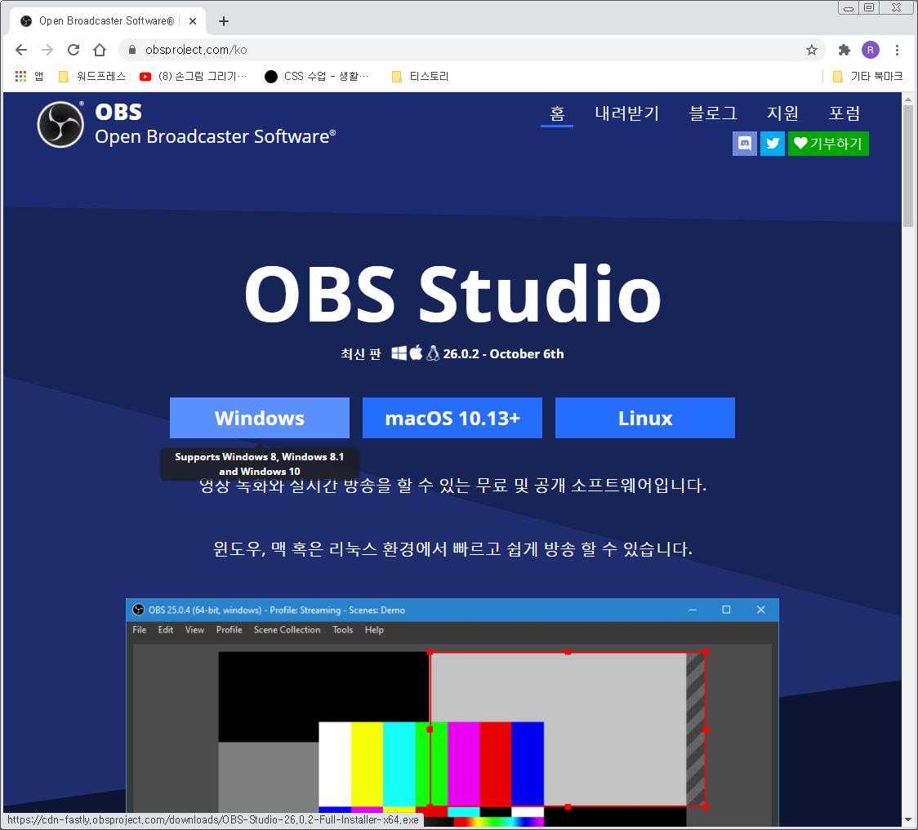This screenshot has width=918, height=830.
Task: Open the 기타 북마크 folder
Action: point(867,76)
